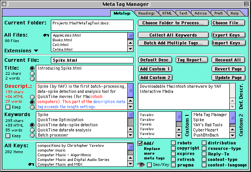Switch to the HTML tab
This screenshot has height=172, width=251.
tap(167, 13)
